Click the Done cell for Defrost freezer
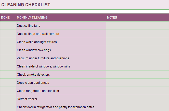The height and width of the screenshot is (111, 169). [x=8, y=99]
